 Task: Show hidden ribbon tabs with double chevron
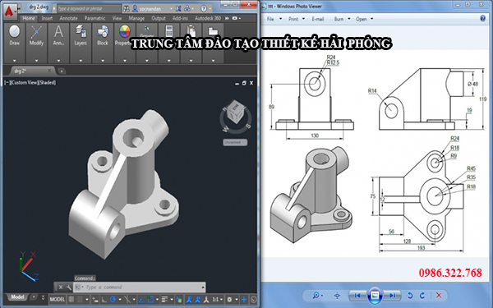tap(227, 18)
